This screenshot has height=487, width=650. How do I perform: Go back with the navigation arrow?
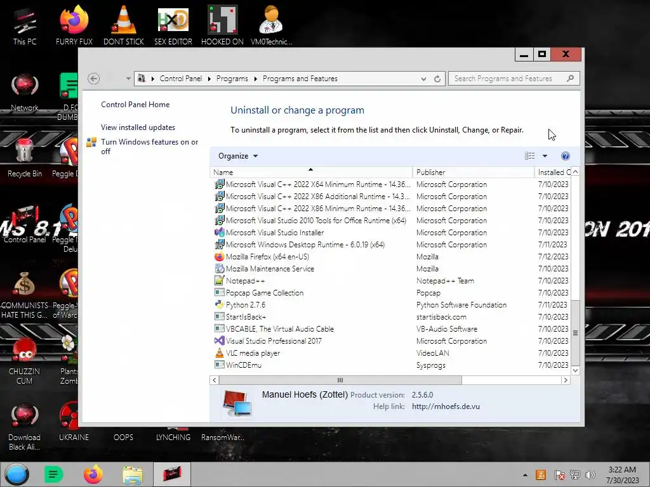94,79
